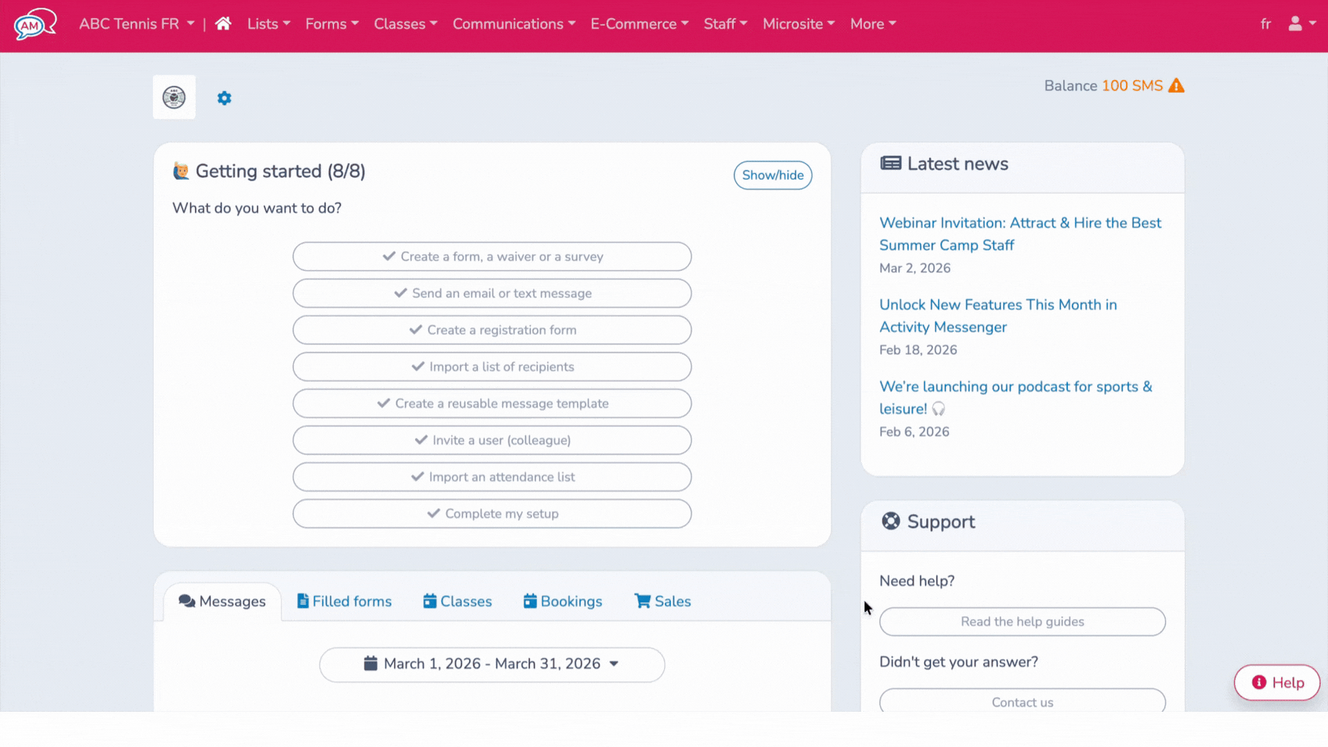Switch interface language via the 'fr' selector
The height and width of the screenshot is (747, 1328).
pos(1266,24)
